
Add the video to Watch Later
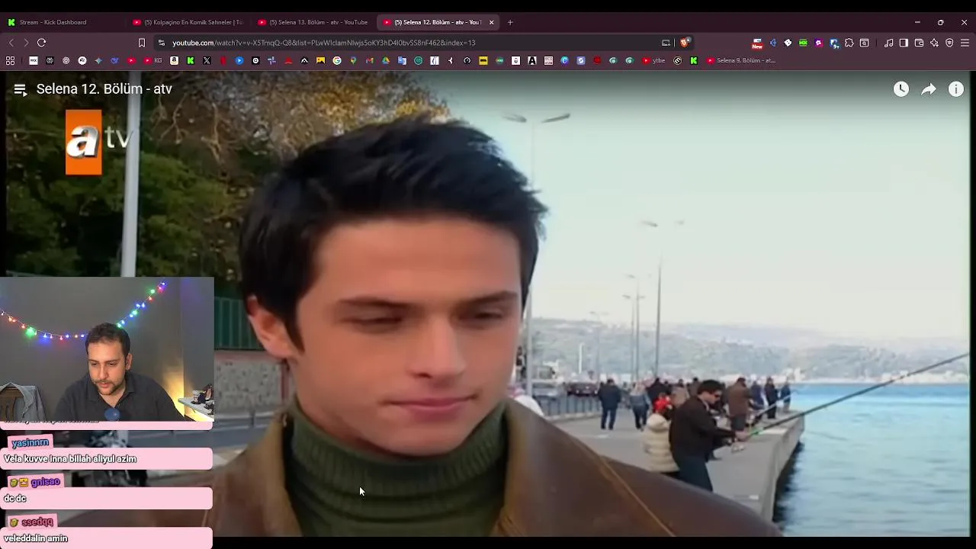901,89
